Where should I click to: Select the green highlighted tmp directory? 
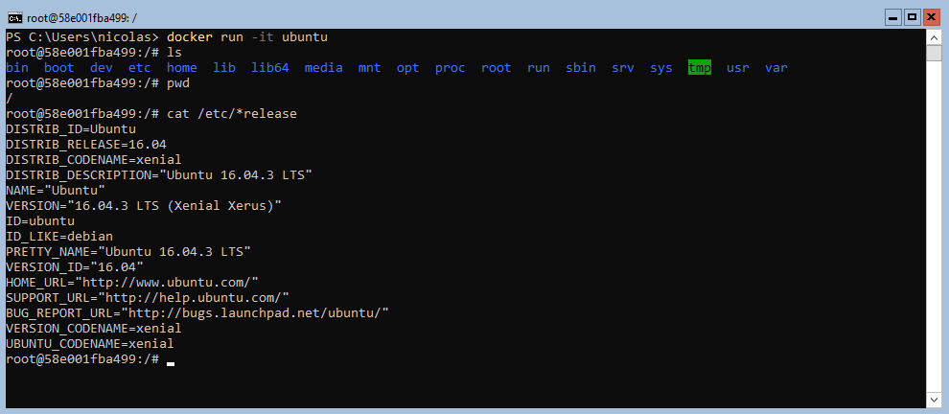700,68
